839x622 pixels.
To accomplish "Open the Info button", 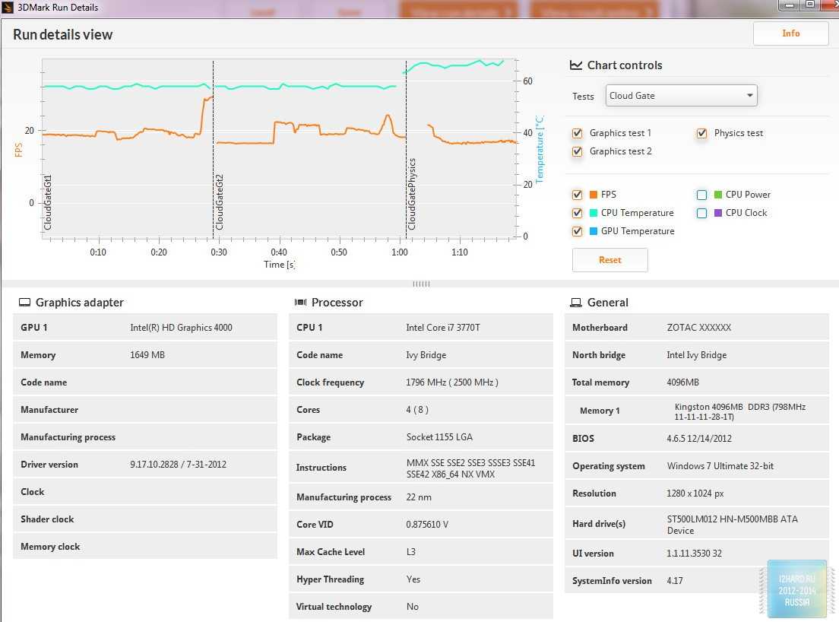I will point(790,33).
